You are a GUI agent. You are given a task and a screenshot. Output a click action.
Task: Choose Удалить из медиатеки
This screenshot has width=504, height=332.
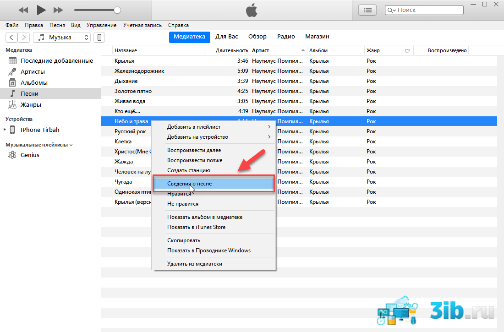[x=214, y=264]
